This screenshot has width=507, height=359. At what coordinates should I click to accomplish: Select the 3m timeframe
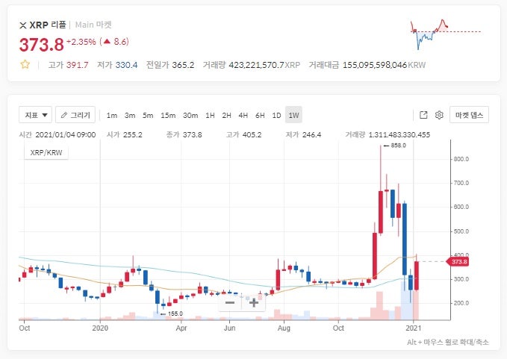(x=130, y=116)
